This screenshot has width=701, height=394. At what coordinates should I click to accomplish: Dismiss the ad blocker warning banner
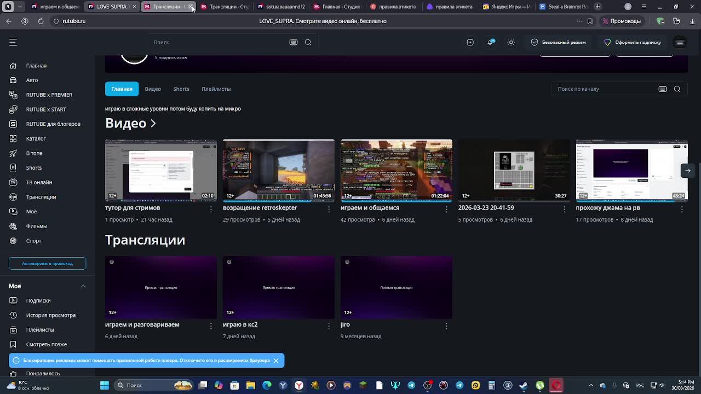click(276, 361)
